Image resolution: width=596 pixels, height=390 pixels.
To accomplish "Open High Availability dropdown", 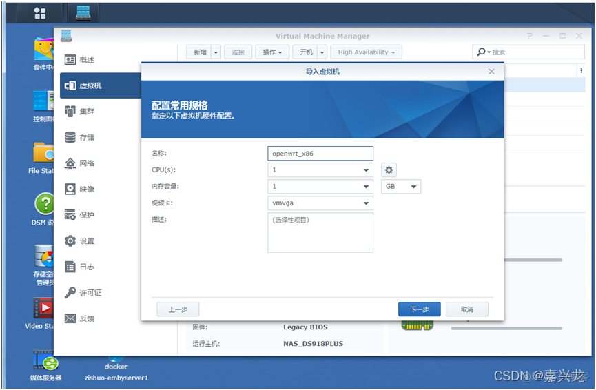I will 366,52.
